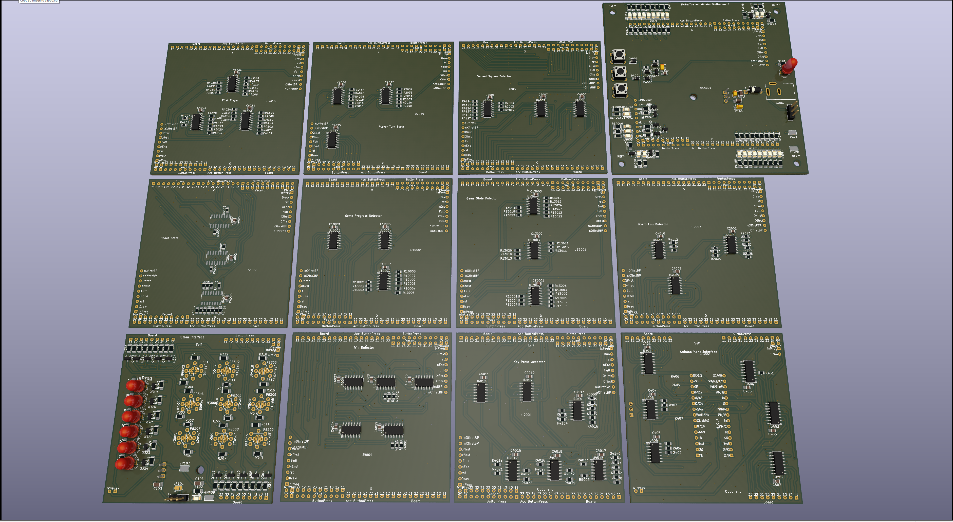Click the R5003 resistor label
The height and width of the screenshot is (522, 953).
tap(584, 479)
